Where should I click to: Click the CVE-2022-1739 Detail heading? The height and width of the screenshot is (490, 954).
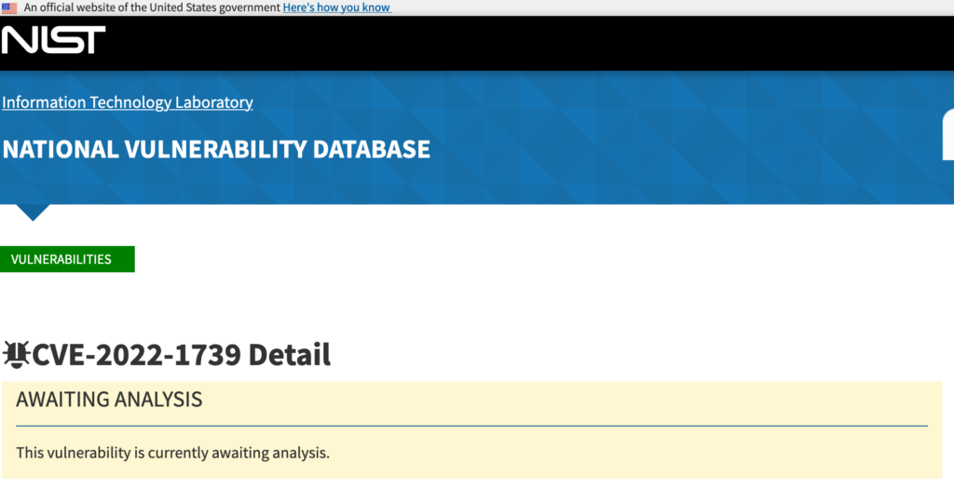coord(182,355)
